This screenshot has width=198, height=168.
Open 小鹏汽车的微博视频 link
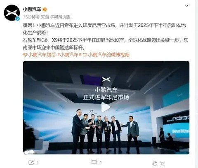pos(109,55)
